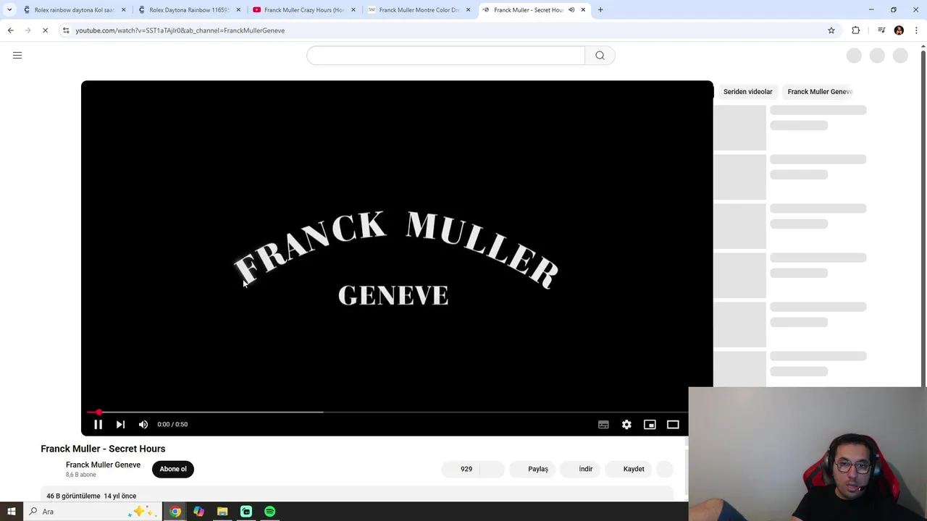Screen dimensions: 927x521
Task: Mute the video volume speaker icon
Action: [143, 425]
